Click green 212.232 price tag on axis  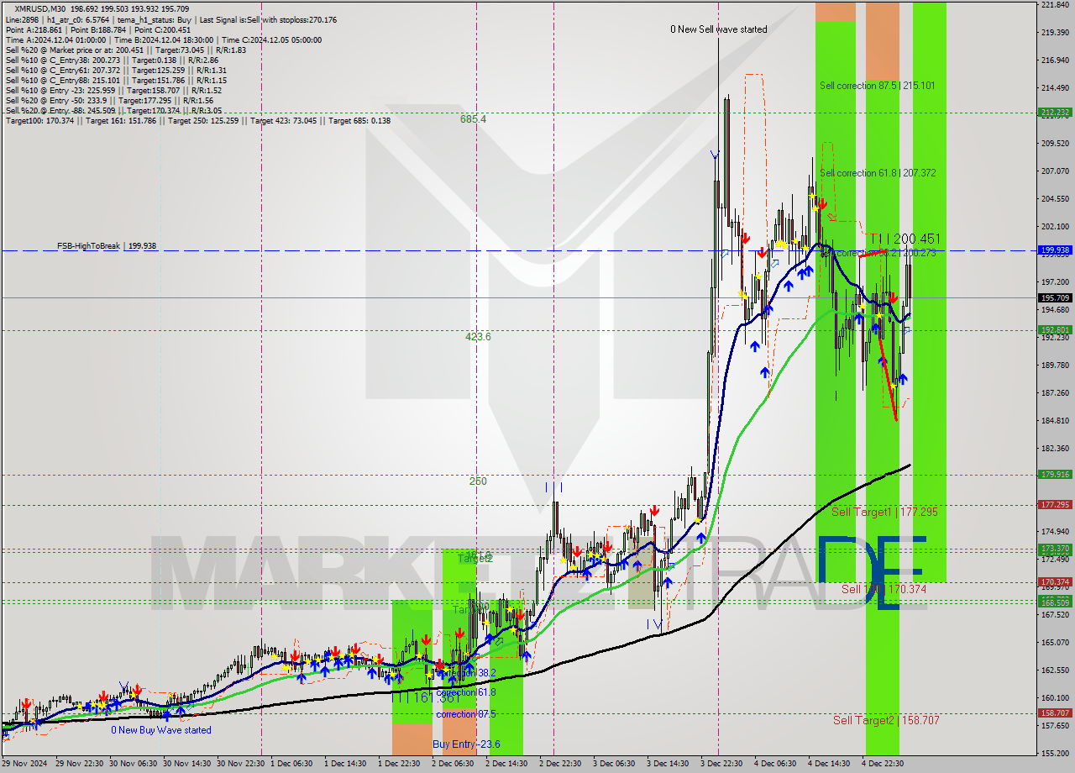(1055, 112)
